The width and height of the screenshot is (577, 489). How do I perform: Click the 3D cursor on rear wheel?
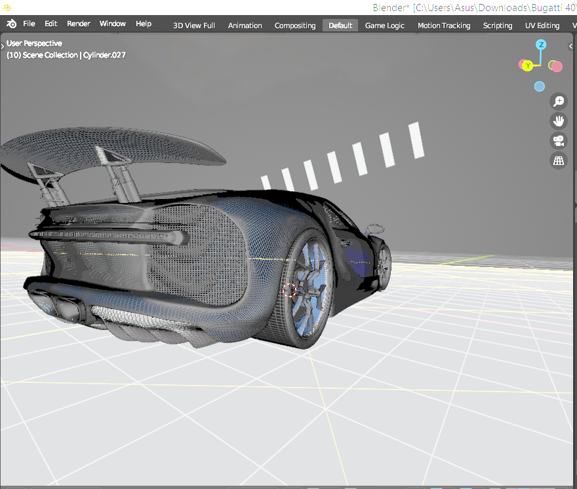(290, 289)
